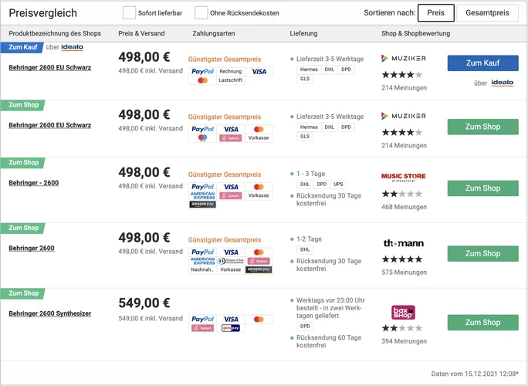View the 468 Meinungen reviews for Music Store
This screenshot has width=528, height=386.
tap(404, 207)
